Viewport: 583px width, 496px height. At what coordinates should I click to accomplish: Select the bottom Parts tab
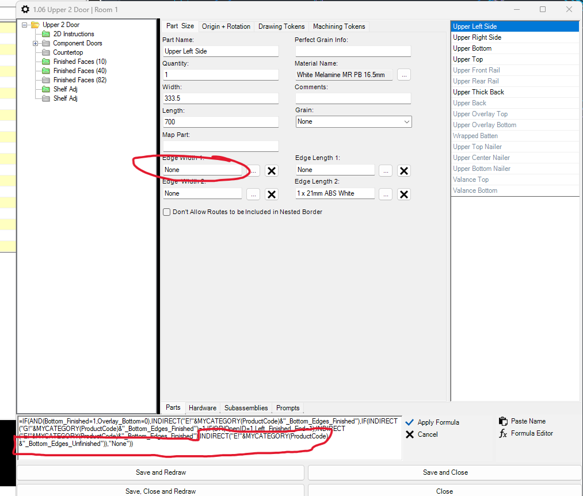click(173, 407)
